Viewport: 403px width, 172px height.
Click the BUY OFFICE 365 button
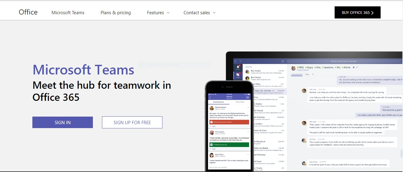[x=357, y=12]
